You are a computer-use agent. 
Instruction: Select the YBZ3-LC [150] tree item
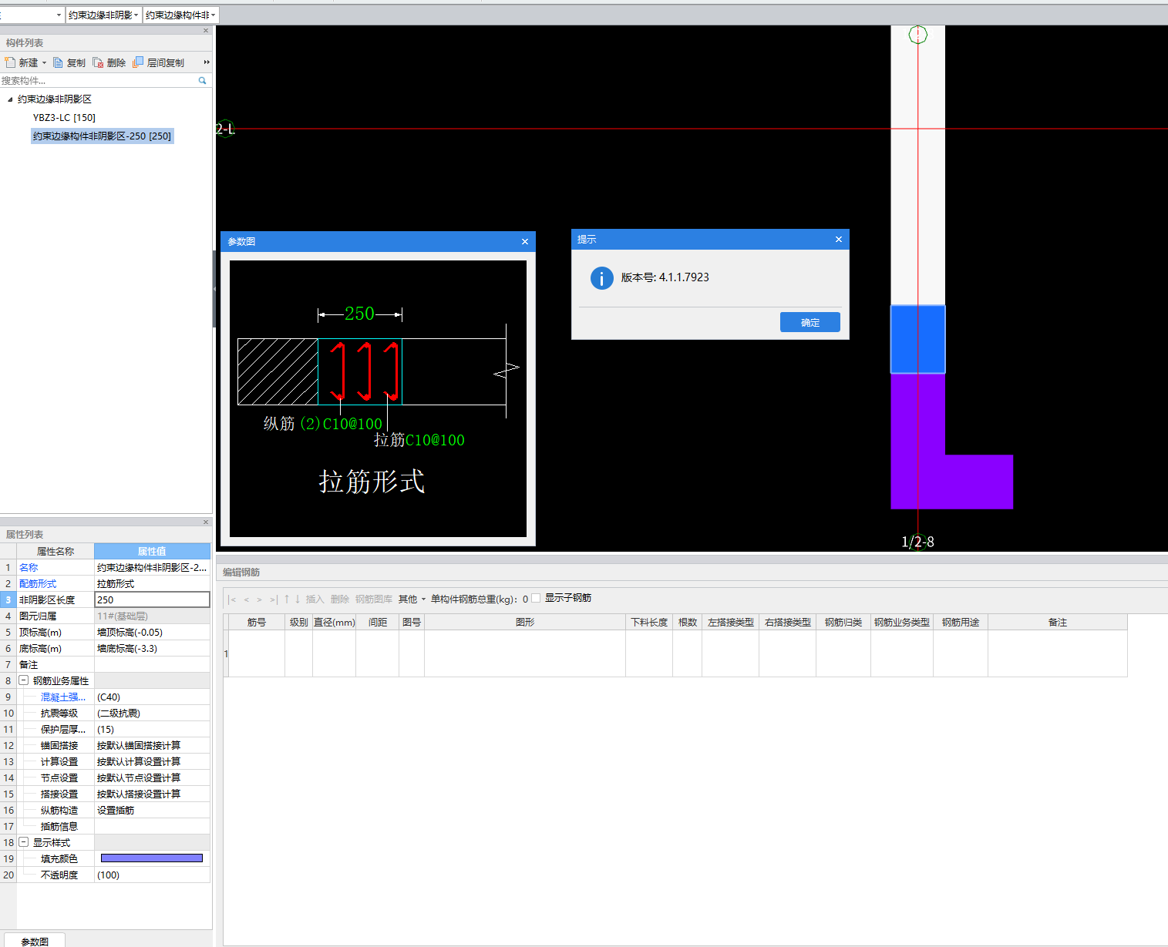point(64,118)
